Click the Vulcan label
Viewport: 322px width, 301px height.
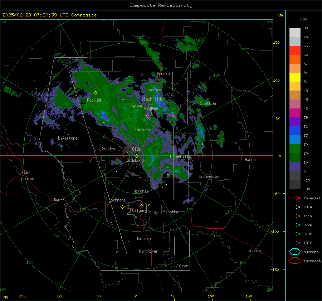point(182,266)
